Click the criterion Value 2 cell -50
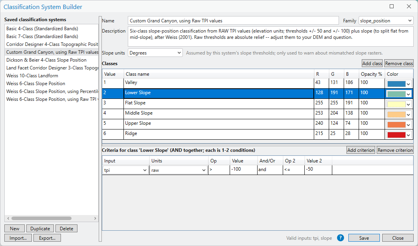 (x=318, y=169)
